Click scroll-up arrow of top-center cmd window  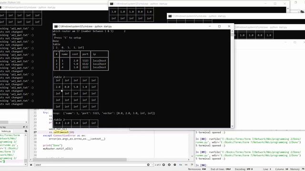tap(288, 9)
